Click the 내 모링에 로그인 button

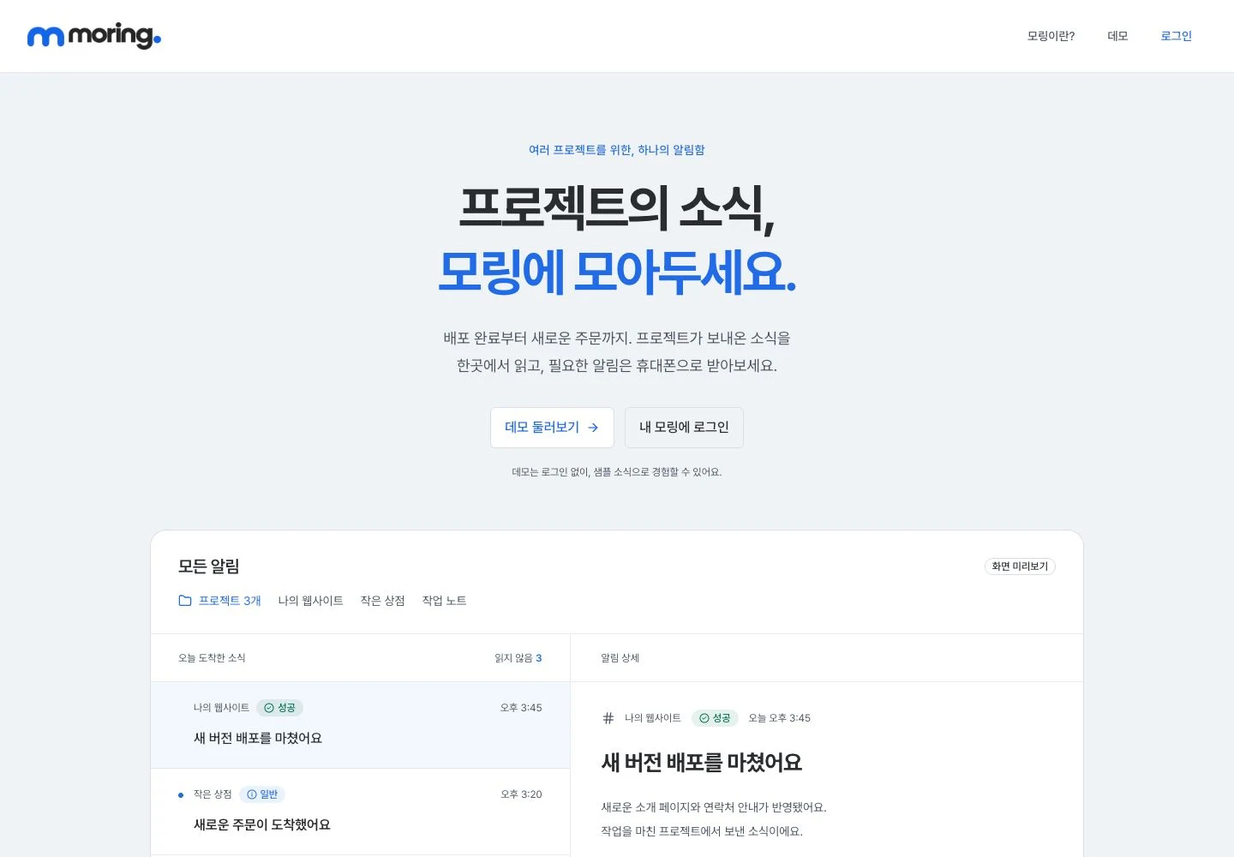[684, 428]
